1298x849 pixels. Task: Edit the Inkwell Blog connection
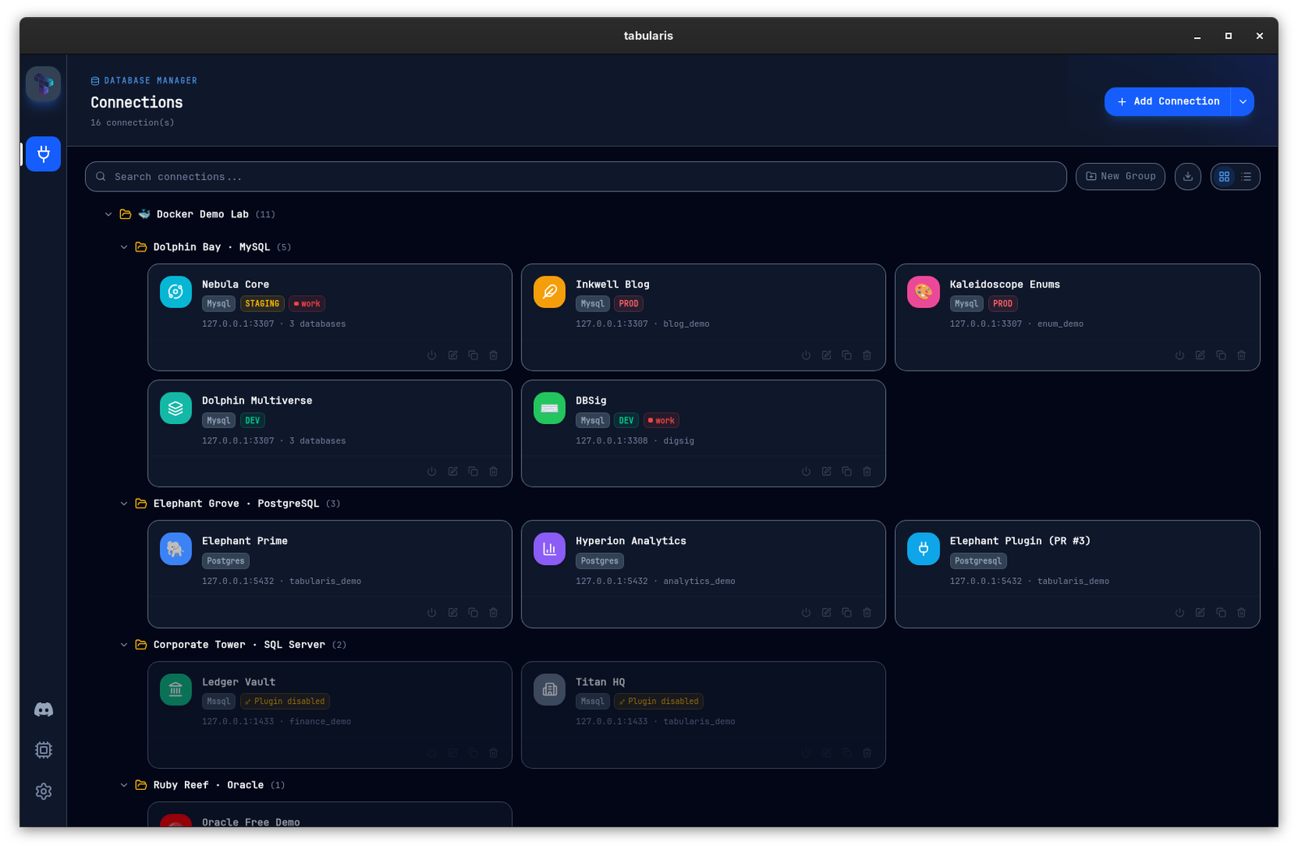[826, 355]
